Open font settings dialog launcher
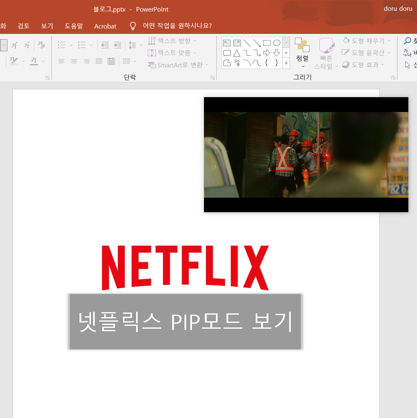This screenshot has height=418, width=417. (48, 78)
